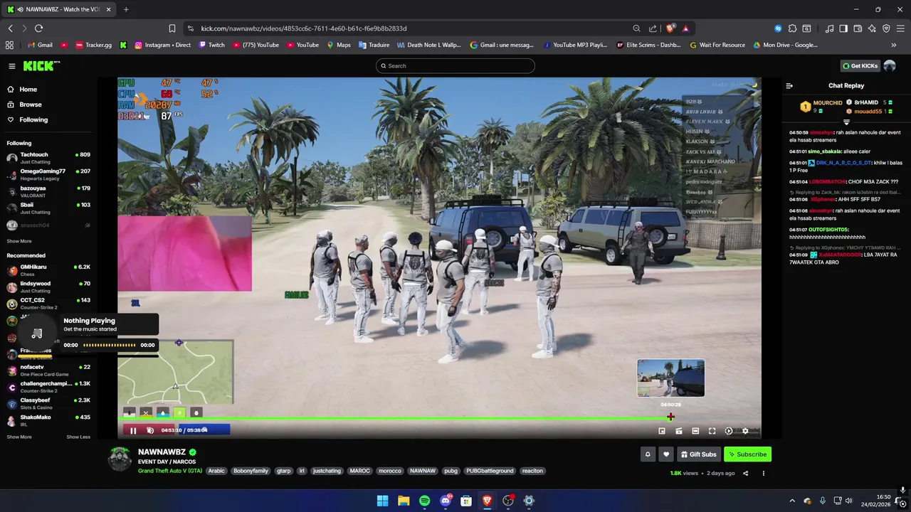911x512 pixels.
Task: Enter fullscreen mode on the video
Action: pyautogui.click(x=712, y=431)
